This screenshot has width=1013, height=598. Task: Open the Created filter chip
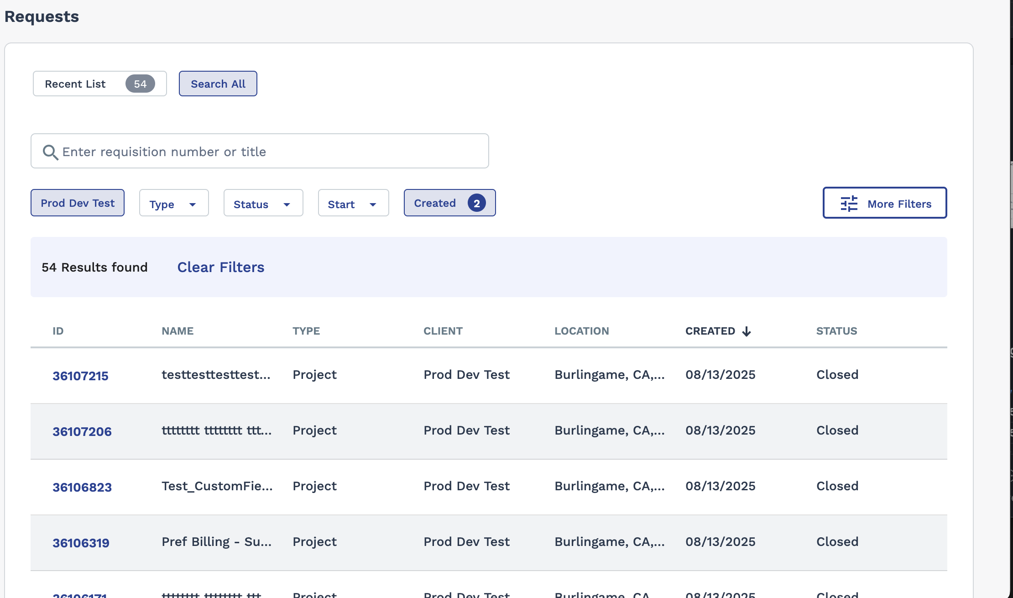[x=435, y=203]
